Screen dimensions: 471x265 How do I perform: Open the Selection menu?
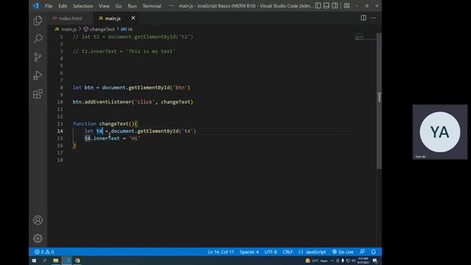point(82,6)
